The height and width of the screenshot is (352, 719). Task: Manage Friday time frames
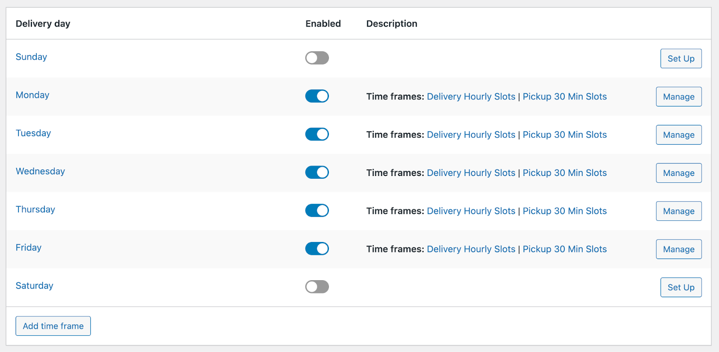pos(678,250)
